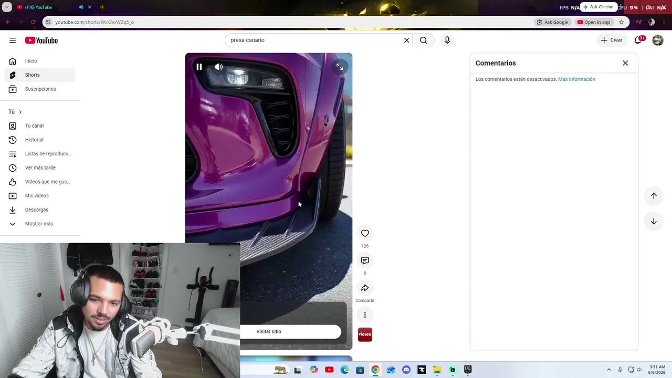Open the Más información link
The width and height of the screenshot is (672, 378).
click(x=576, y=79)
